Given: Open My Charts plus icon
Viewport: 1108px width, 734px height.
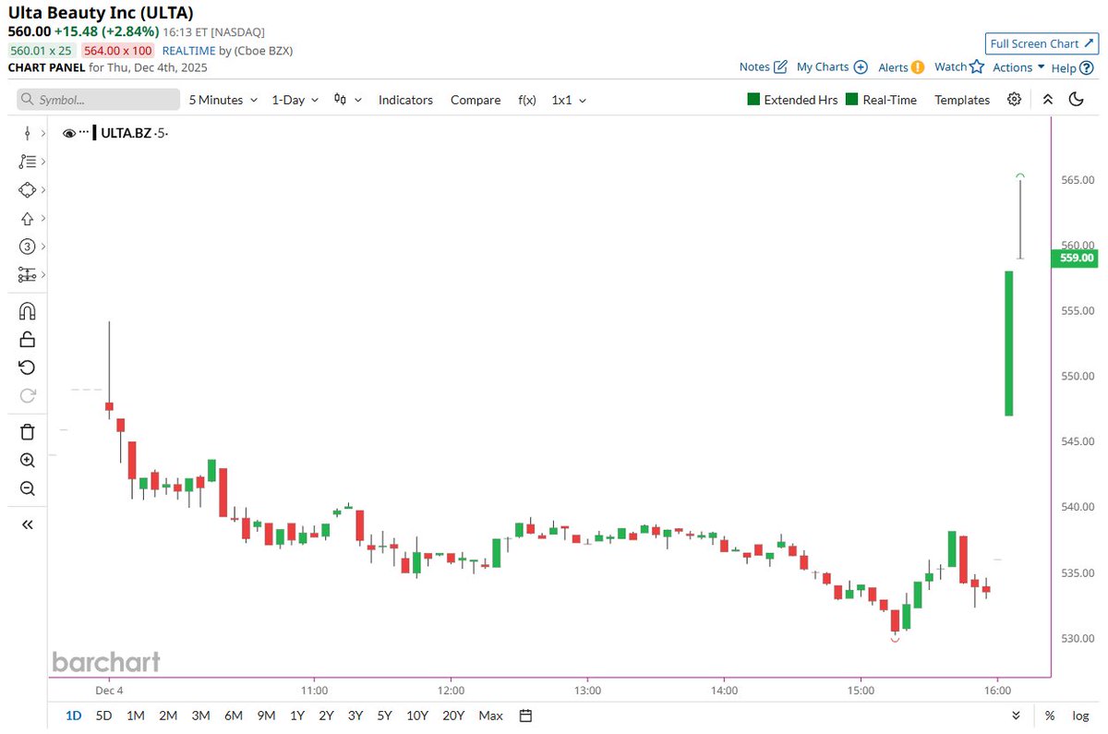Looking at the screenshot, I should click(861, 66).
